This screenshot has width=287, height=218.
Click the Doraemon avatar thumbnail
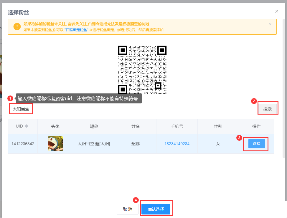[x=55, y=144]
